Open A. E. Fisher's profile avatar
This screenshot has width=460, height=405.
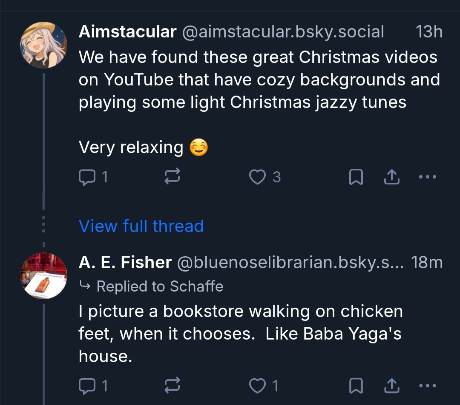44,275
